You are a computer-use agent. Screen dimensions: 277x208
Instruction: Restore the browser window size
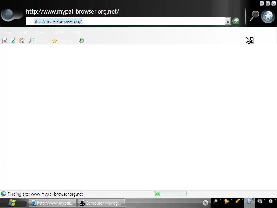pos(268,3)
